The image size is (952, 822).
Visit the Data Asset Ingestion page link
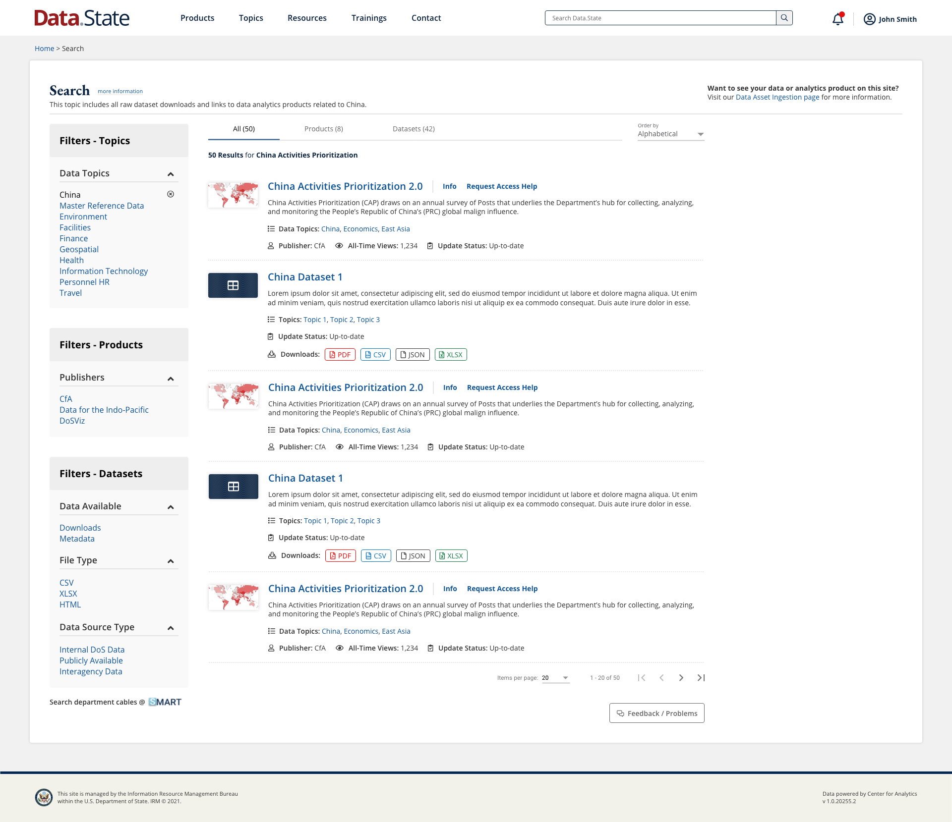click(x=776, y=97)
